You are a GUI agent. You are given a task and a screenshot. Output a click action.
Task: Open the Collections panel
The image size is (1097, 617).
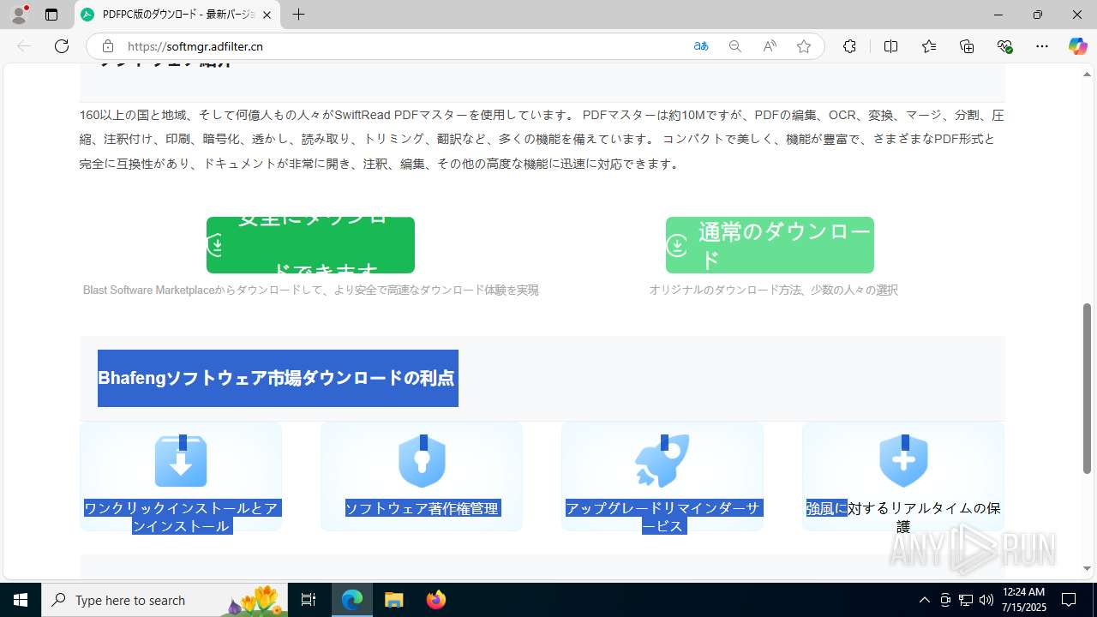967,46
